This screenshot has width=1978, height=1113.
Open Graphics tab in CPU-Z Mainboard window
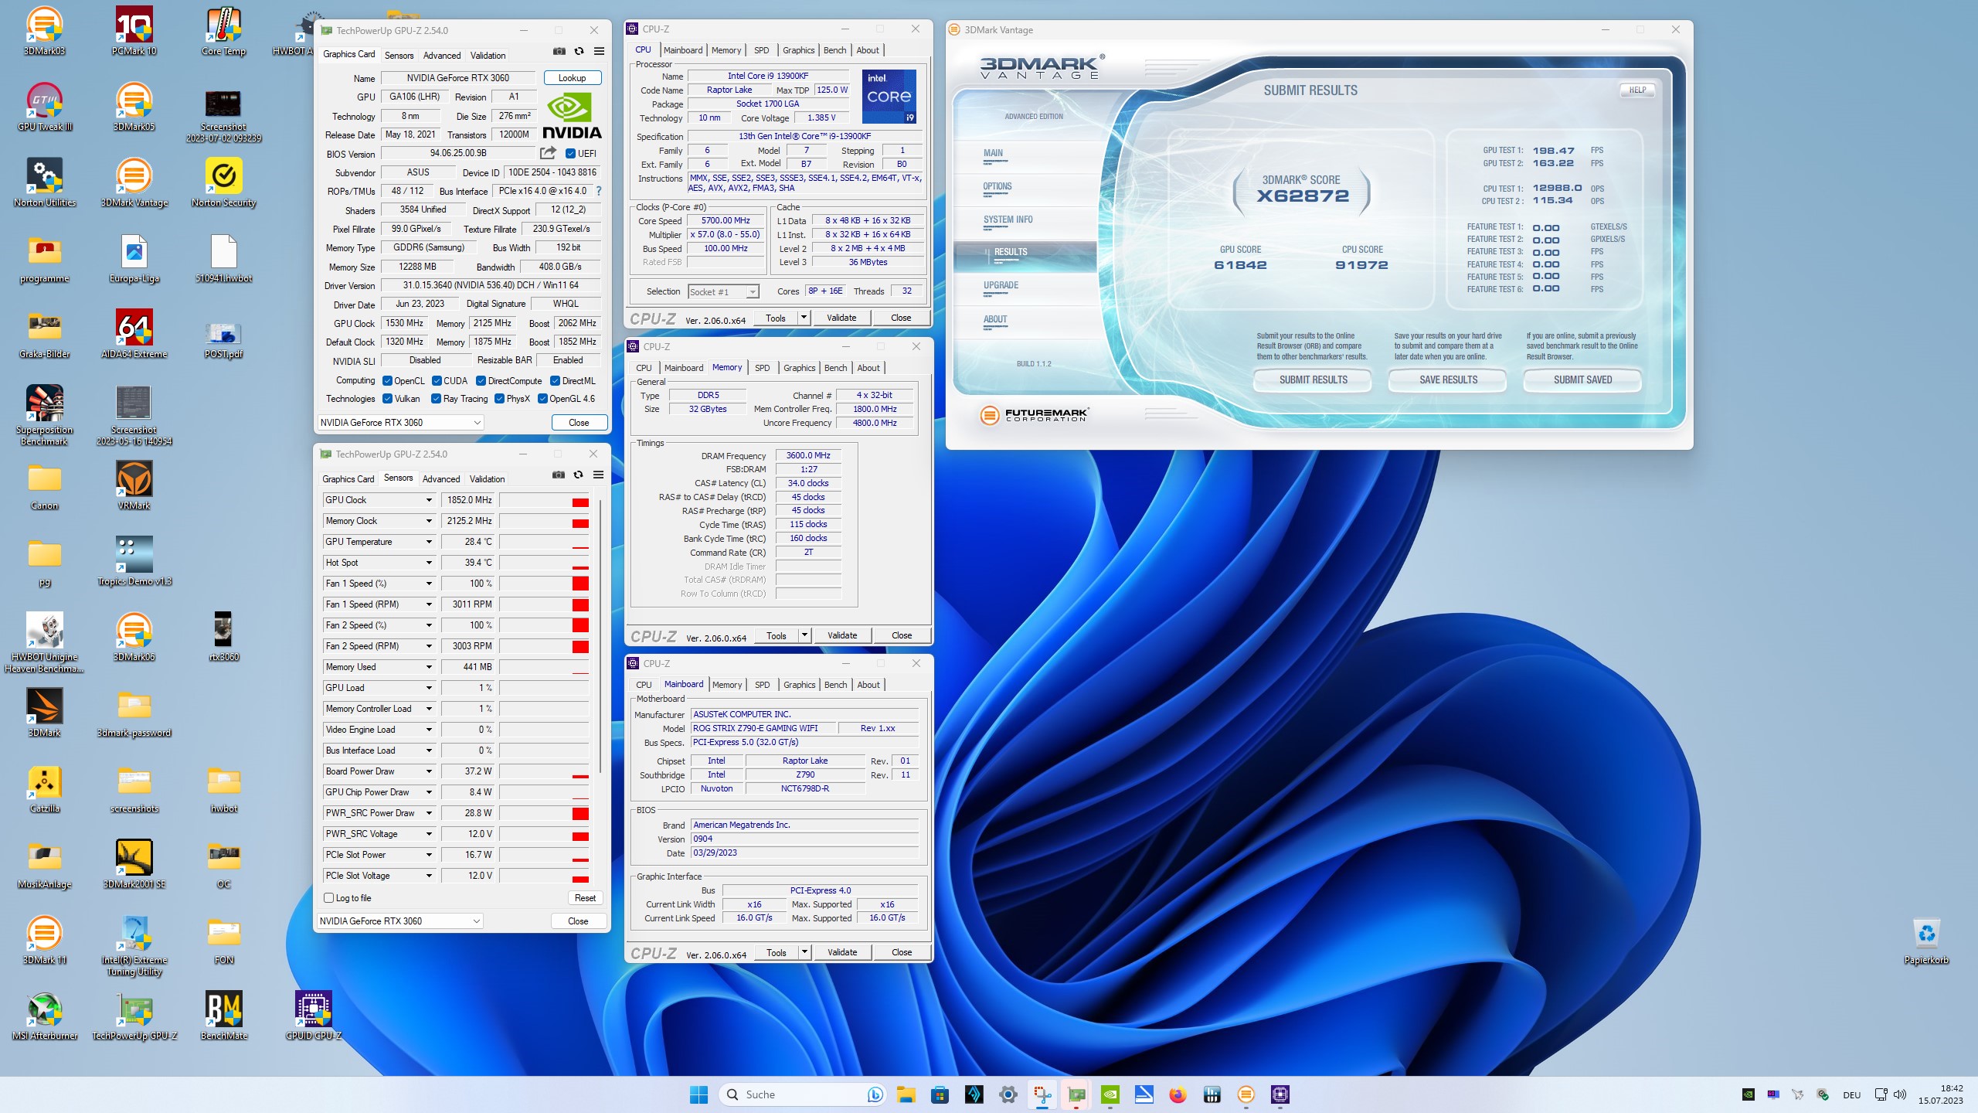click(799, 685)
